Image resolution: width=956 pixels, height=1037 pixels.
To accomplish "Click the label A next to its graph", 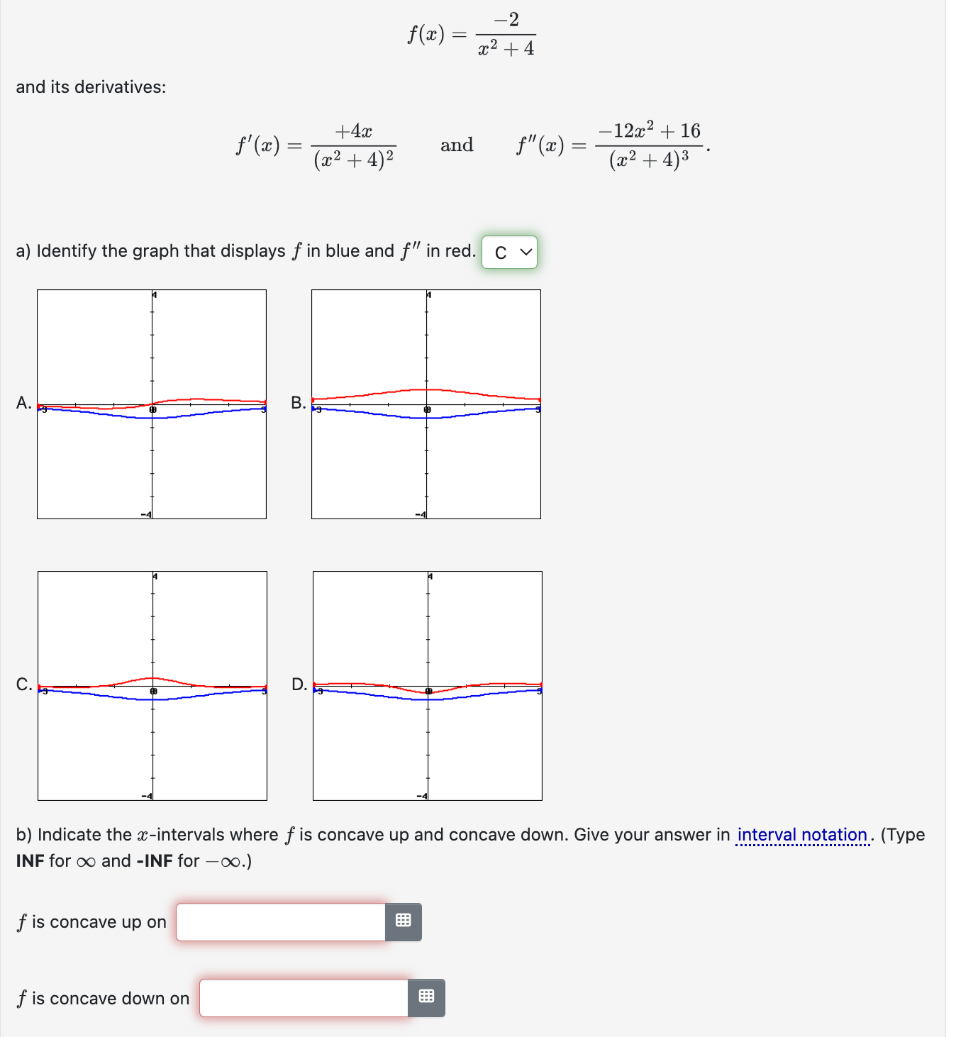I will 23,404.
